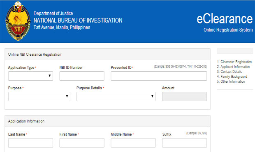255x152 pixels.
Task: Click the Amount field
Action: 184,96
